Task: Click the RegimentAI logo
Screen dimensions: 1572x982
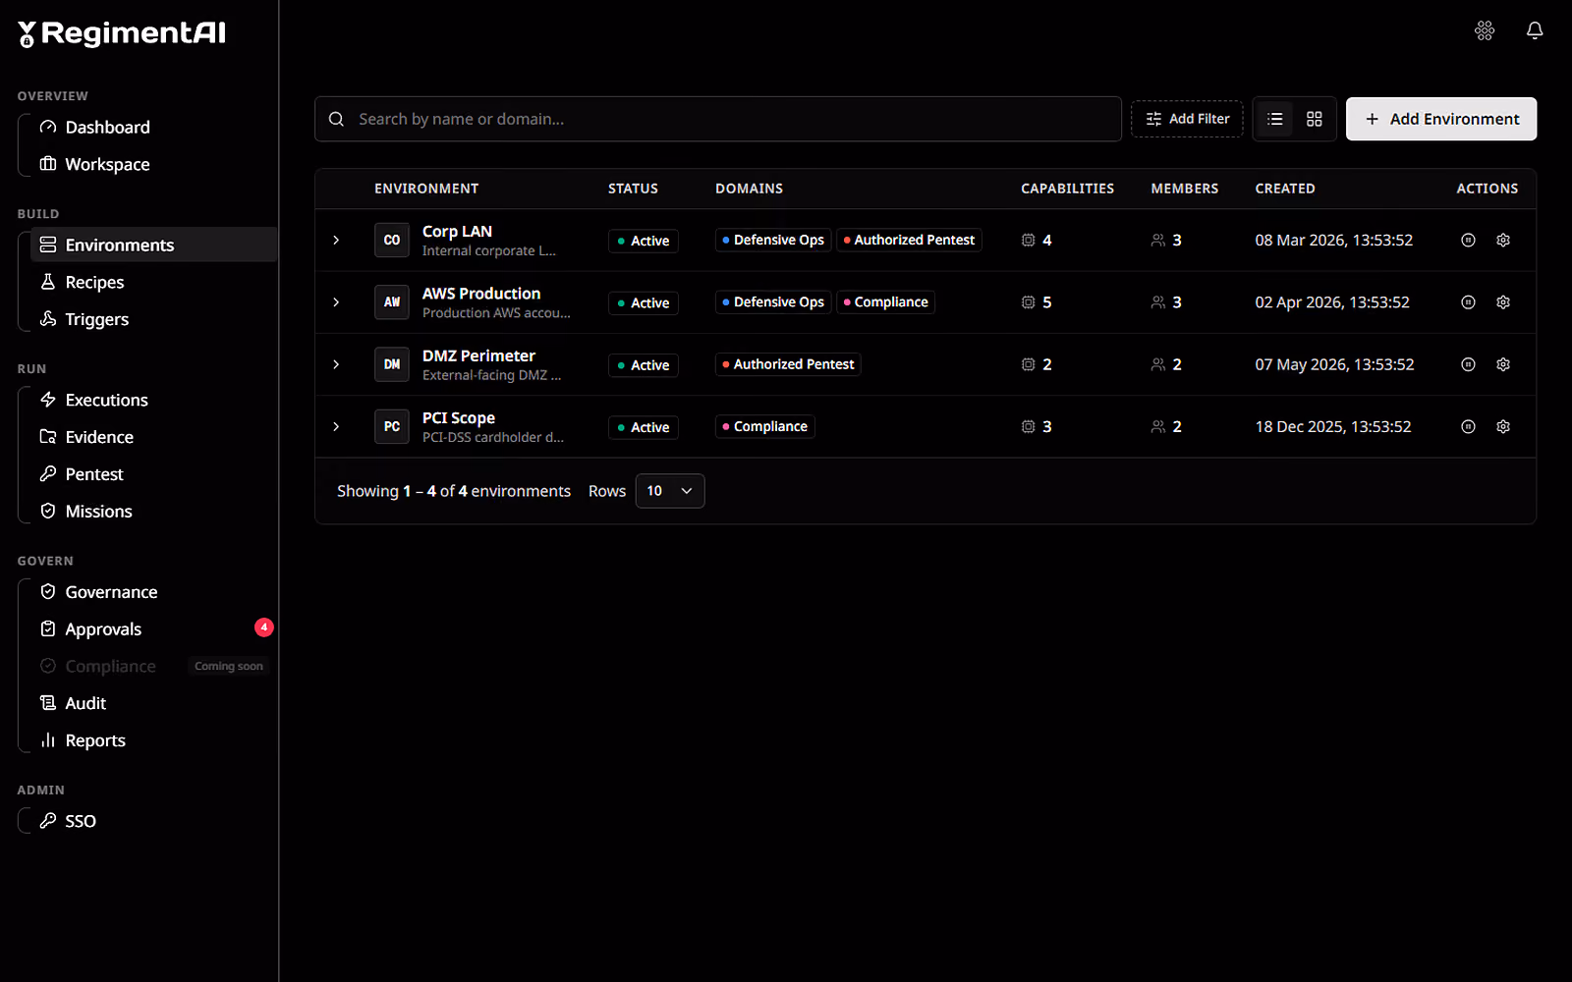Action: [122, 33]
